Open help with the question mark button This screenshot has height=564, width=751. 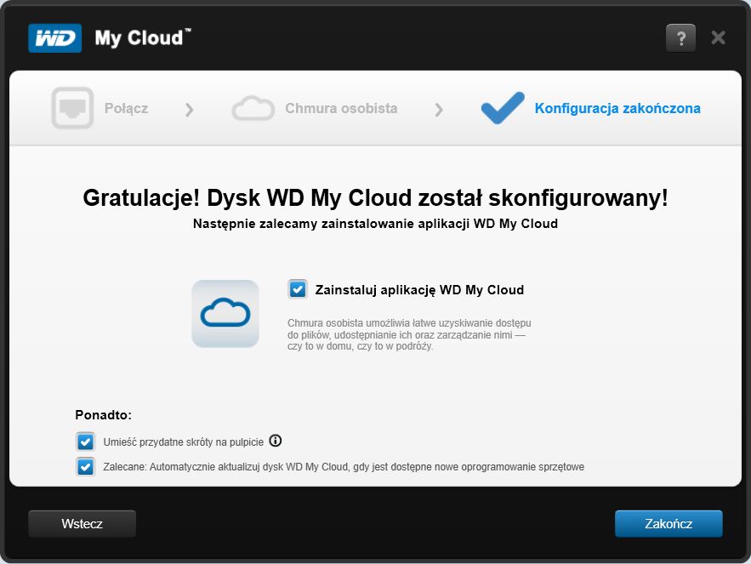680,38
